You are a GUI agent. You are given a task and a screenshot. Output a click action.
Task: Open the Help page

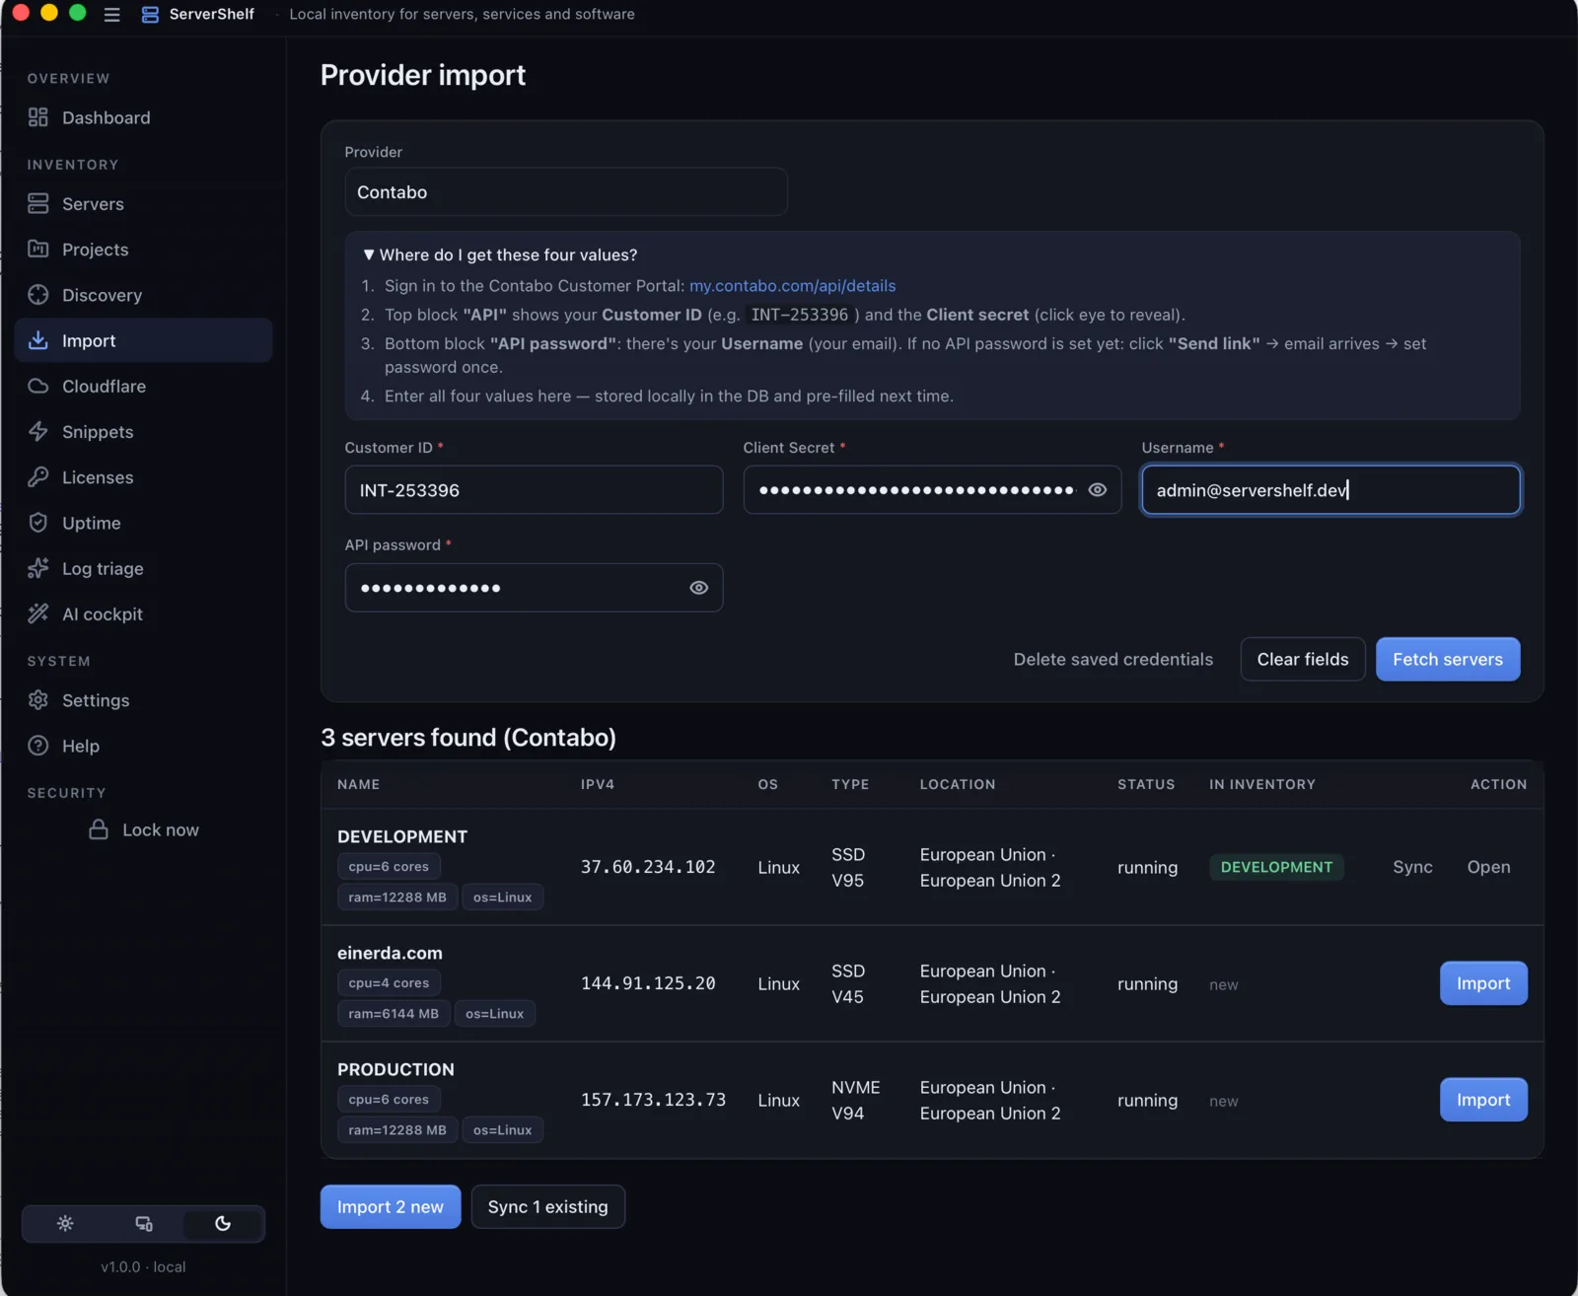143,746
